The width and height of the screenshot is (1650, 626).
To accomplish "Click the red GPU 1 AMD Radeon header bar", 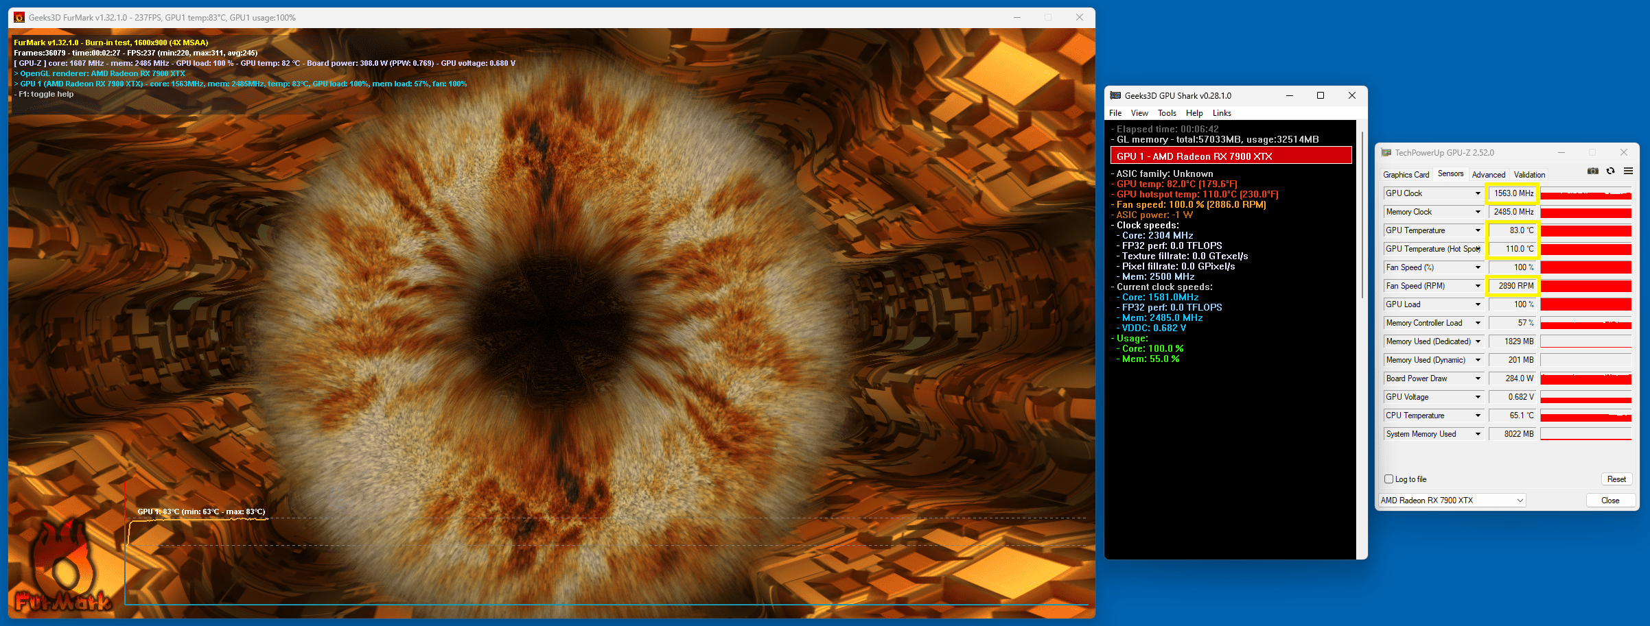I will (1231, 156).
